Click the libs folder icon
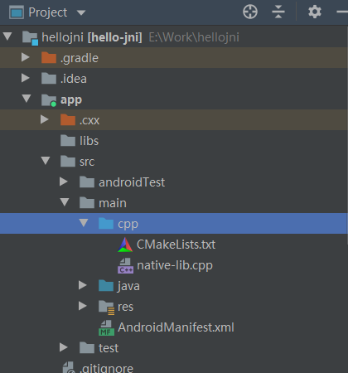The width and height of the screenshot is (348, 373). 68,141
